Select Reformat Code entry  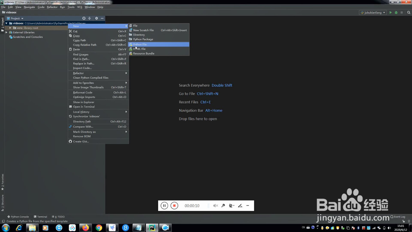pos(98,93)
